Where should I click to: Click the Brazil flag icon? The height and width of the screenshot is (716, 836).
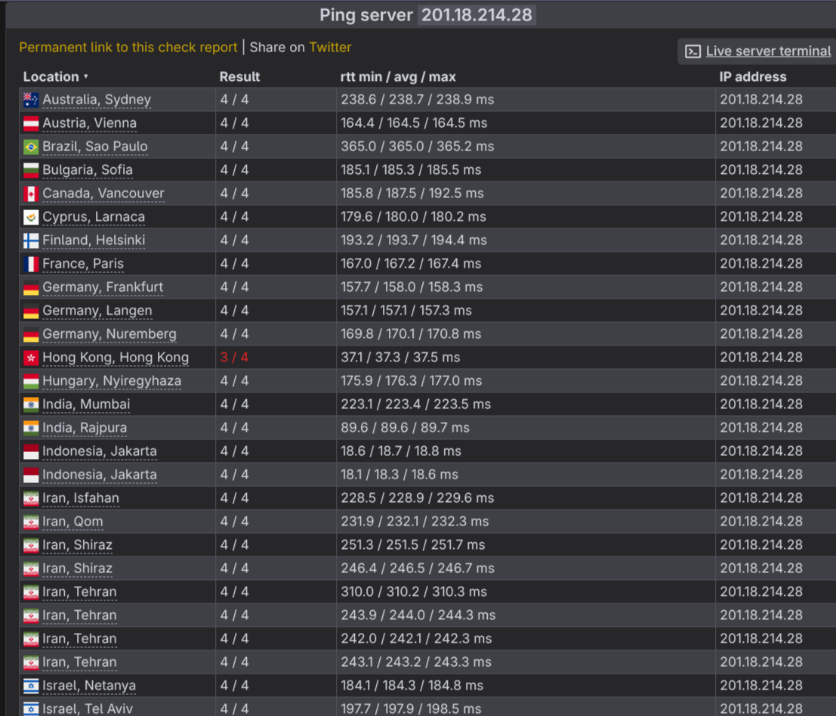(x=31, y=147)
